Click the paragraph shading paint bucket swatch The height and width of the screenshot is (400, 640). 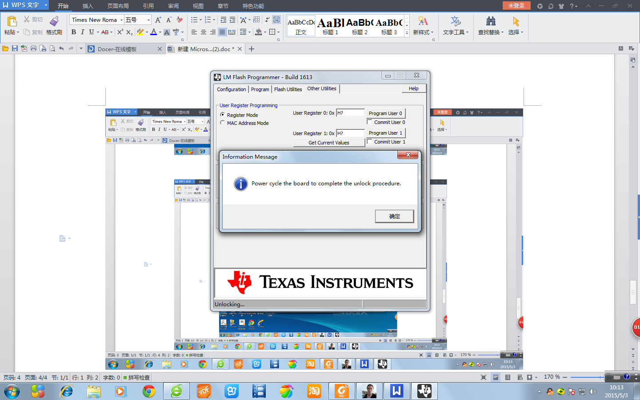coord(259,32)
